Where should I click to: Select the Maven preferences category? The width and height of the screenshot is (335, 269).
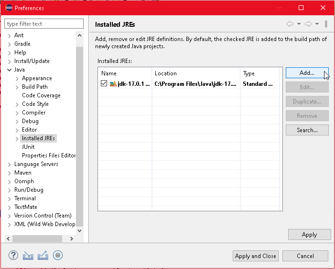pyautogui.click(x=23, y=173)
